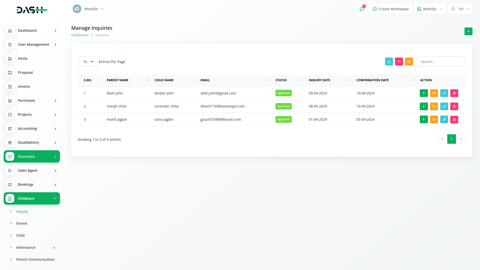Image resolution: width=480 pixels, height=270 pixels.
Task: View mohit jaglan inquiry with eye icon
Action: (434, 119)
